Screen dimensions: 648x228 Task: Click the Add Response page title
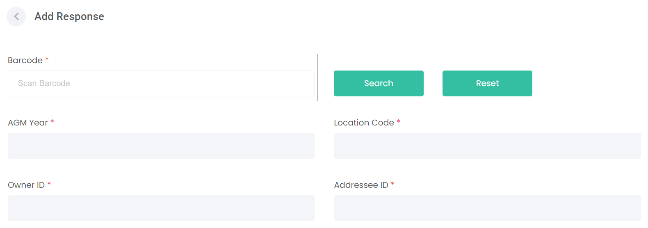(x=69, y=16)
